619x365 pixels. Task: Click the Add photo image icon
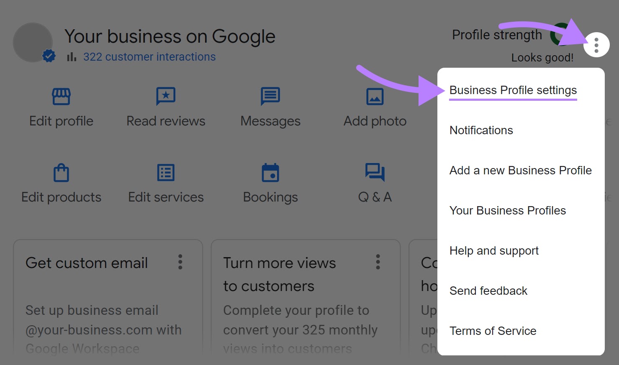(x=375, y=97)
